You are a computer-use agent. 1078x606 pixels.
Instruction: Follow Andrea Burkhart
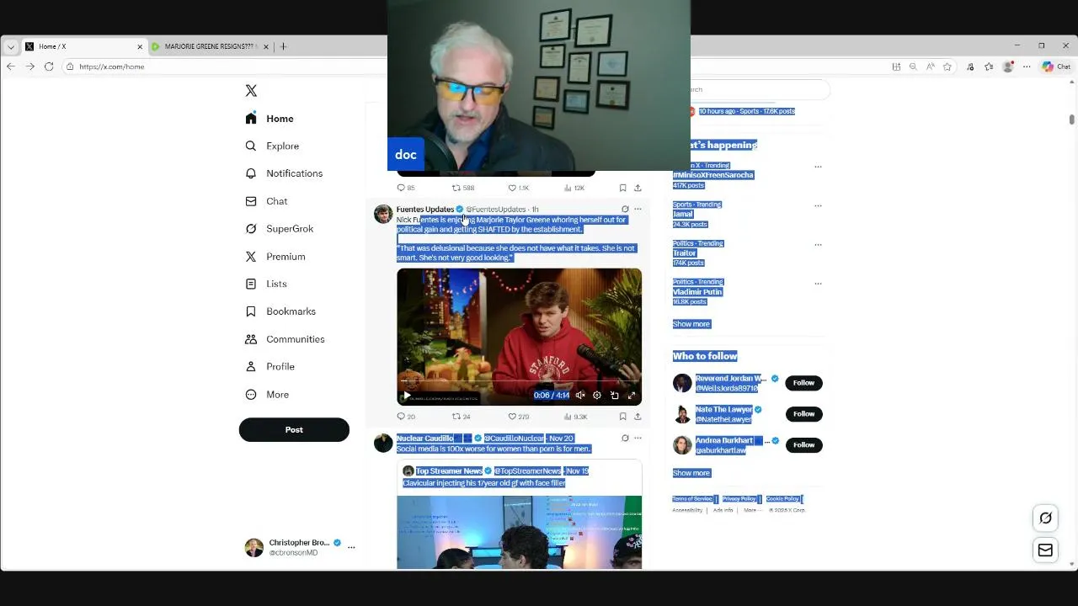click(803, 445)
